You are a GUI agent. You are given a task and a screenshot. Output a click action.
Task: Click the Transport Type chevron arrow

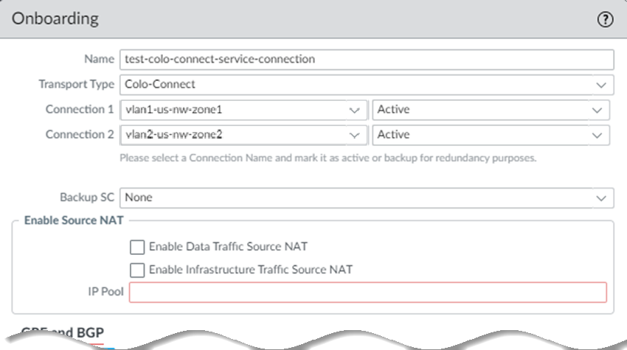[601, 85]
